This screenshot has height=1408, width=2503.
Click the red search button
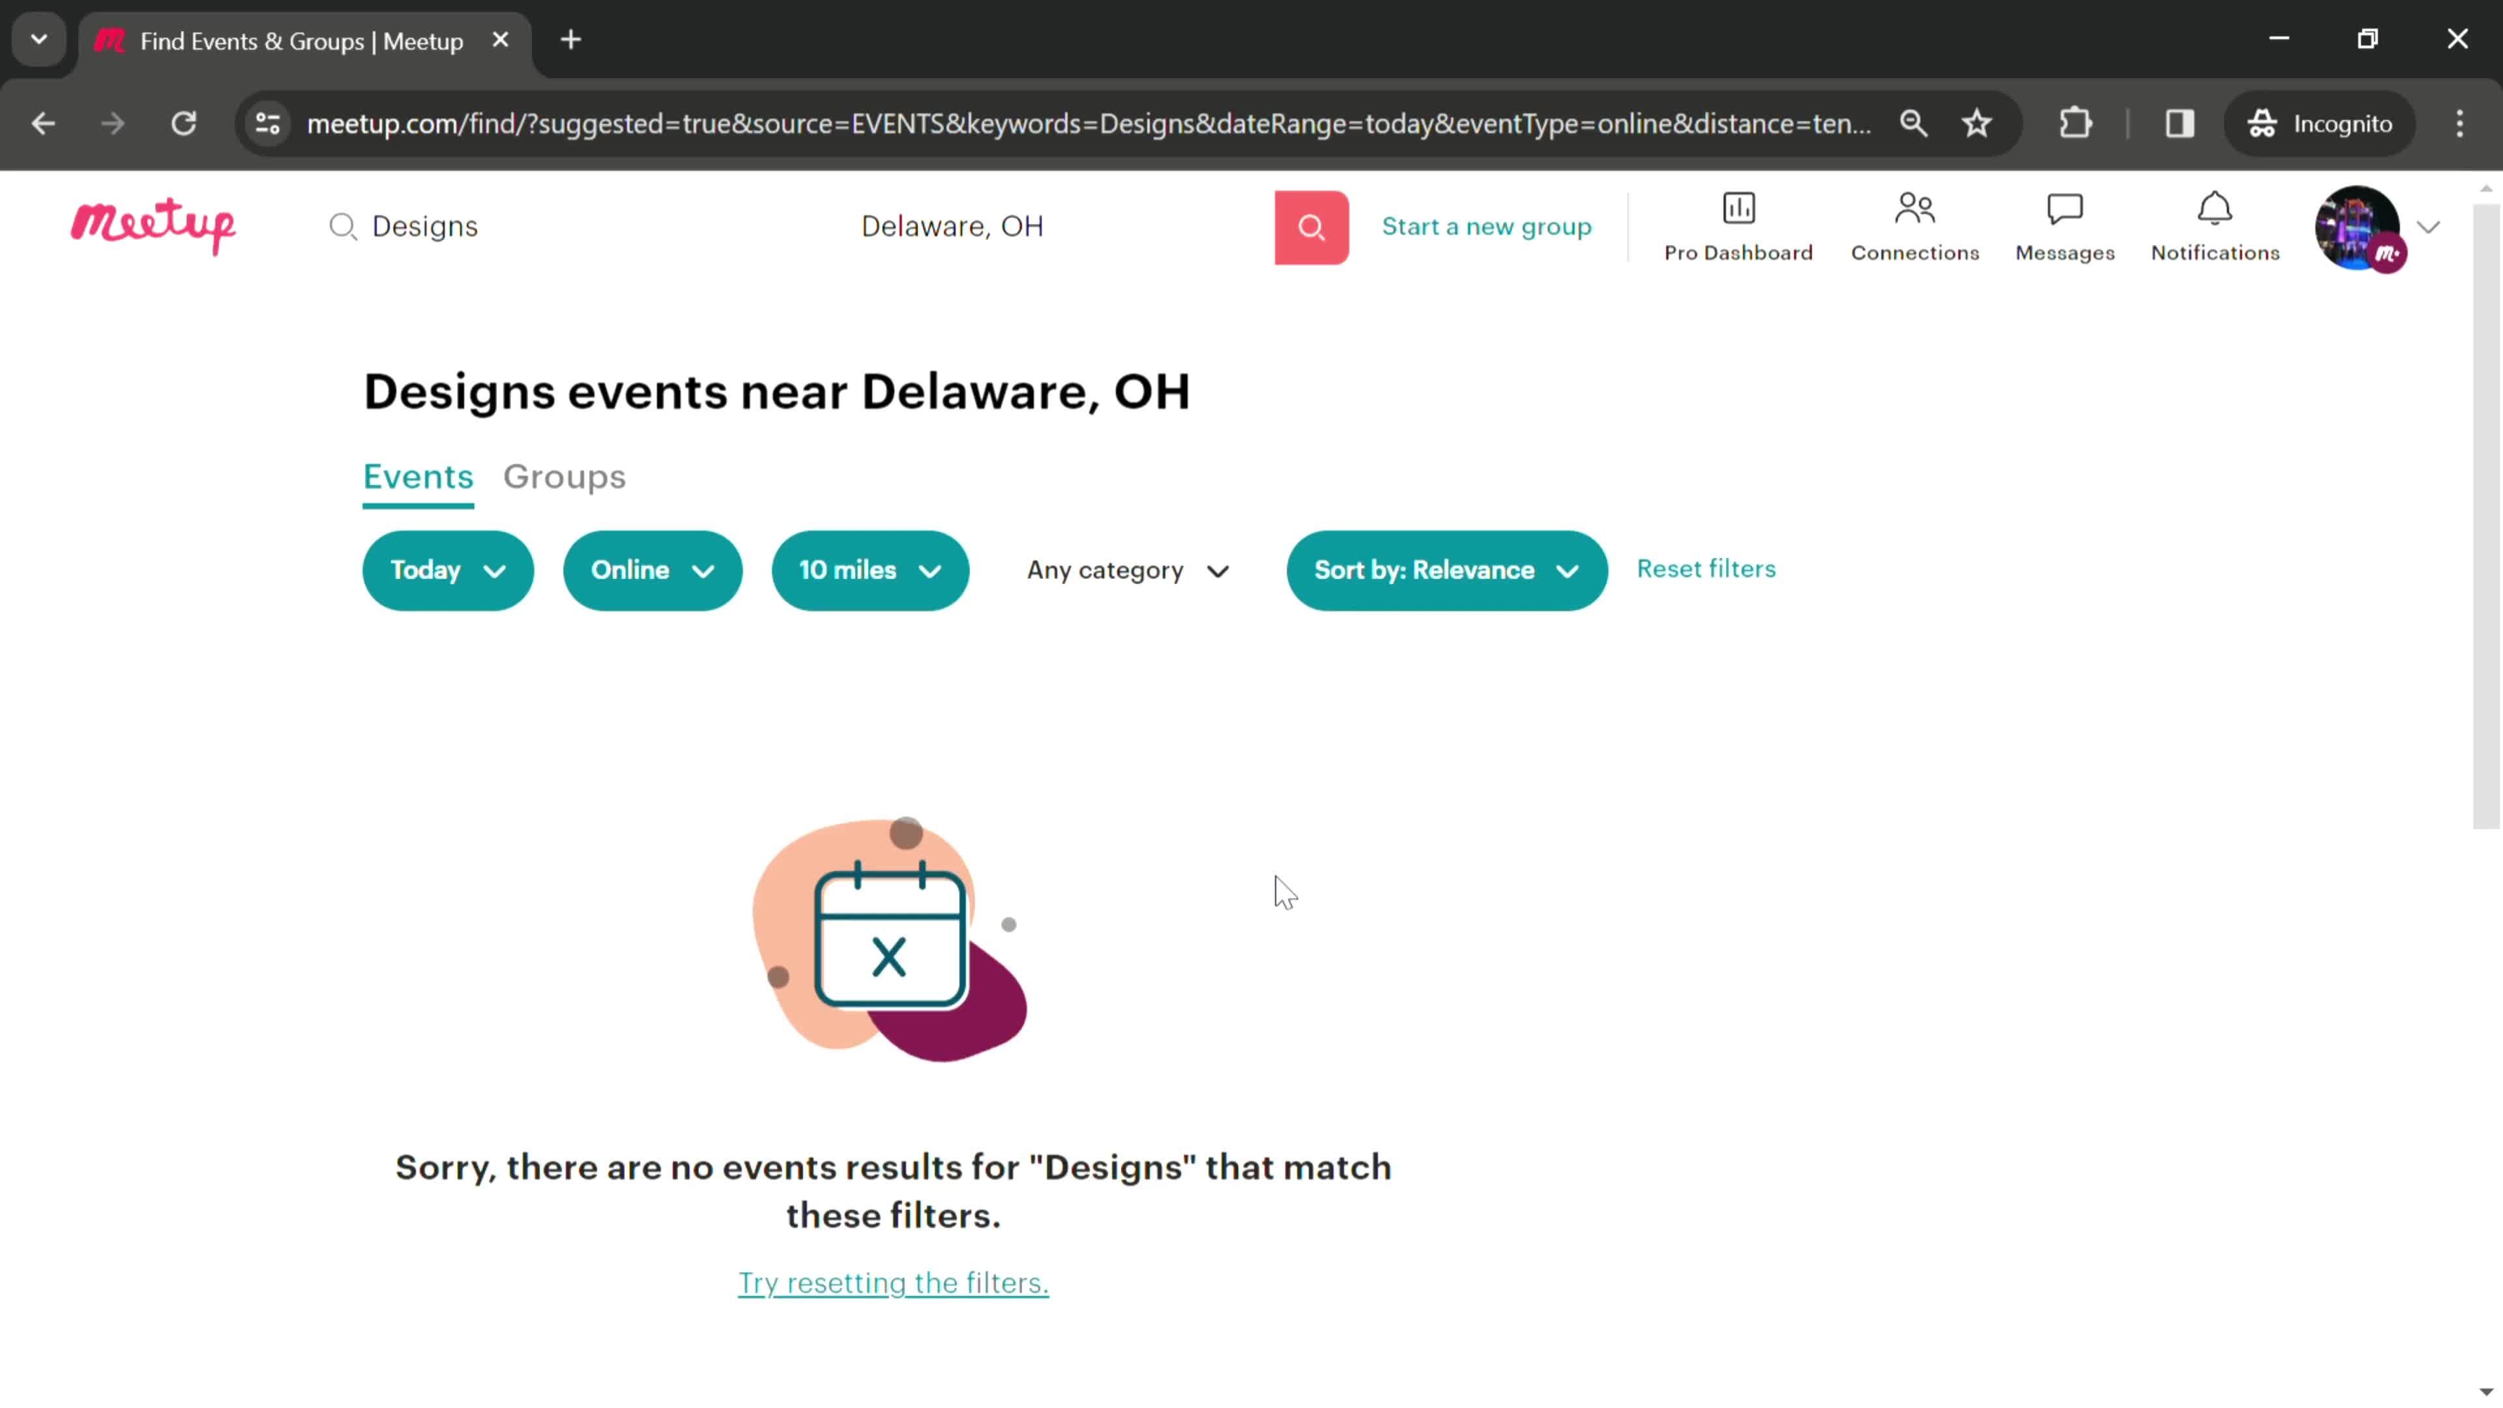click(x=1311, y=227)
